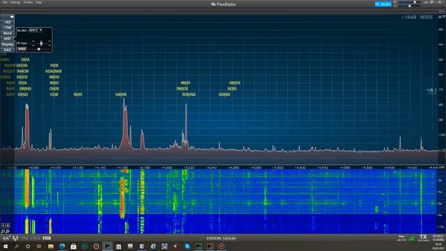This screenshot has width=446, height=251.
Task: Toggle the WNB wideband noise blanker
Action: tap(22, 49)
